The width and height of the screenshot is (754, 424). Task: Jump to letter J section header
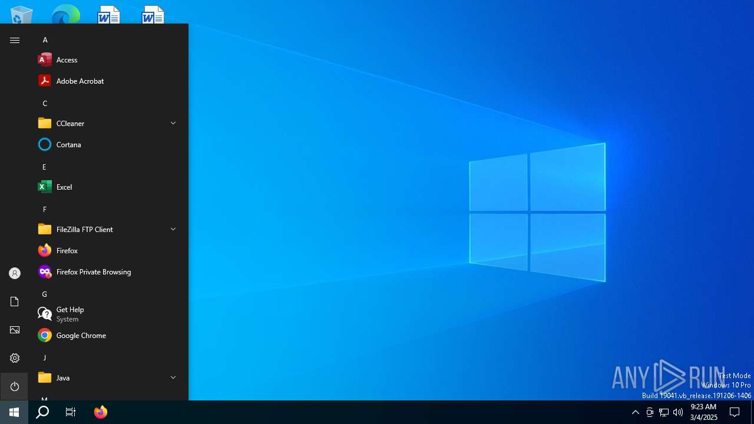coord(44,358)
